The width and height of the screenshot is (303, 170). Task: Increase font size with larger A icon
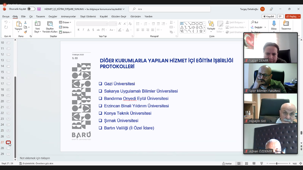[120, 24]
